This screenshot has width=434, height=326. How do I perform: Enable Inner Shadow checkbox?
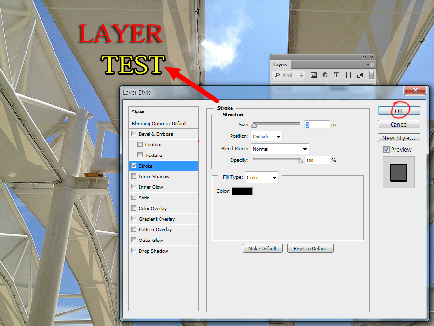coord(134,176)
